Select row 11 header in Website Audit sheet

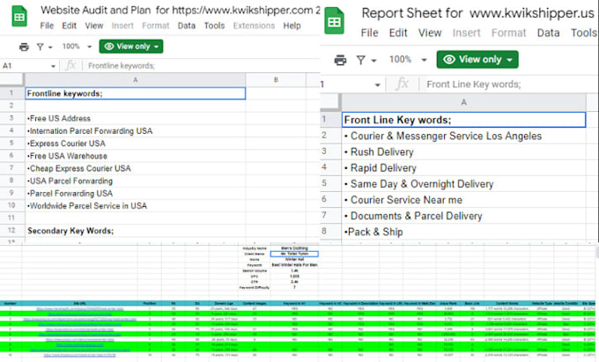(x=11, y=218)
